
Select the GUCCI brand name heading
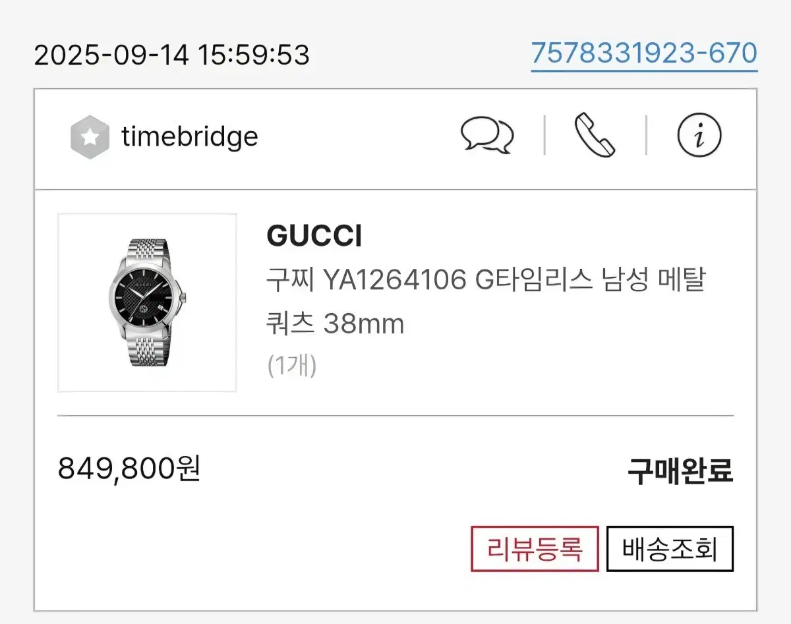[314, 235]
